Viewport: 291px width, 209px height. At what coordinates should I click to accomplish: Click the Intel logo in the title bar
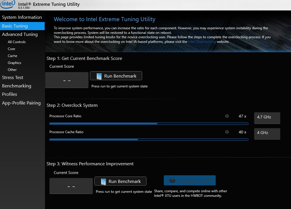click(x=8, y=4)
